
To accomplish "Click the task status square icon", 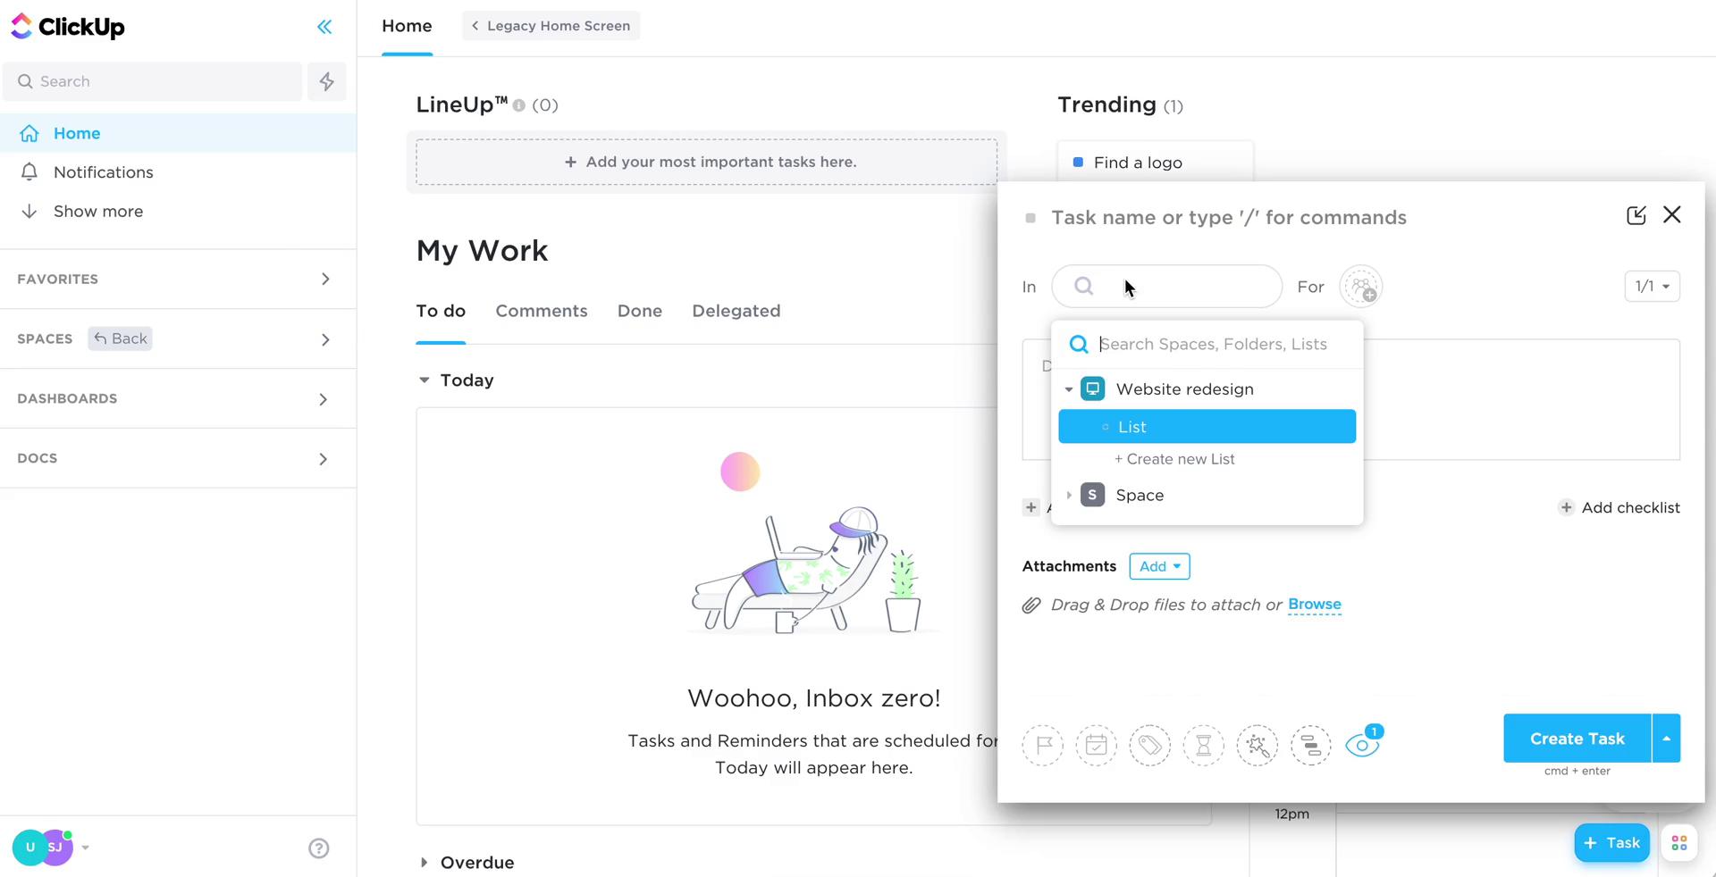I will (1030, 218).
